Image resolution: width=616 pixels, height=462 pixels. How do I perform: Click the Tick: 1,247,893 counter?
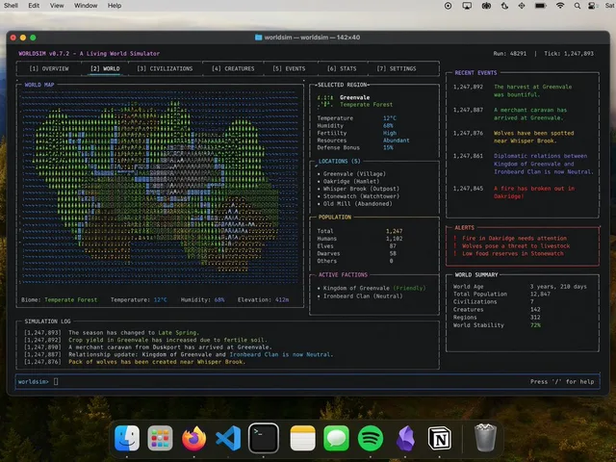pos(569,54)
